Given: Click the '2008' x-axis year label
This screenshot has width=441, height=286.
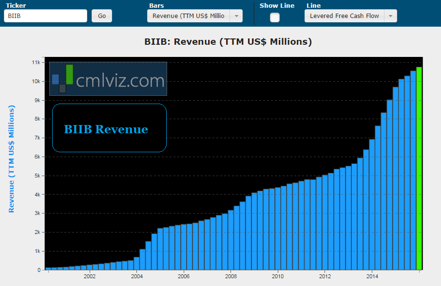Looking at the screenshot, I should tap(231, 276).
